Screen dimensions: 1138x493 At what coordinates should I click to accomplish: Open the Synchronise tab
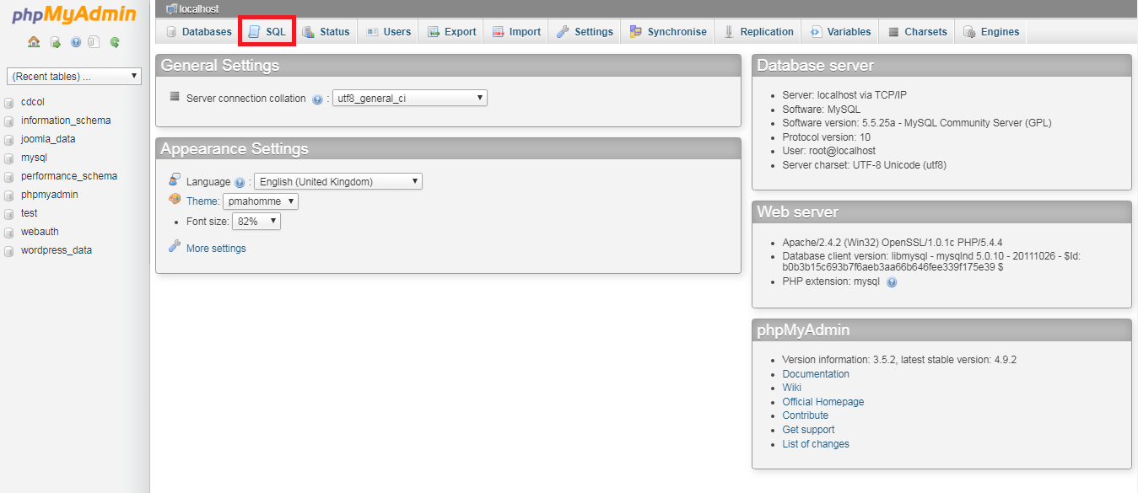[668, 32]
